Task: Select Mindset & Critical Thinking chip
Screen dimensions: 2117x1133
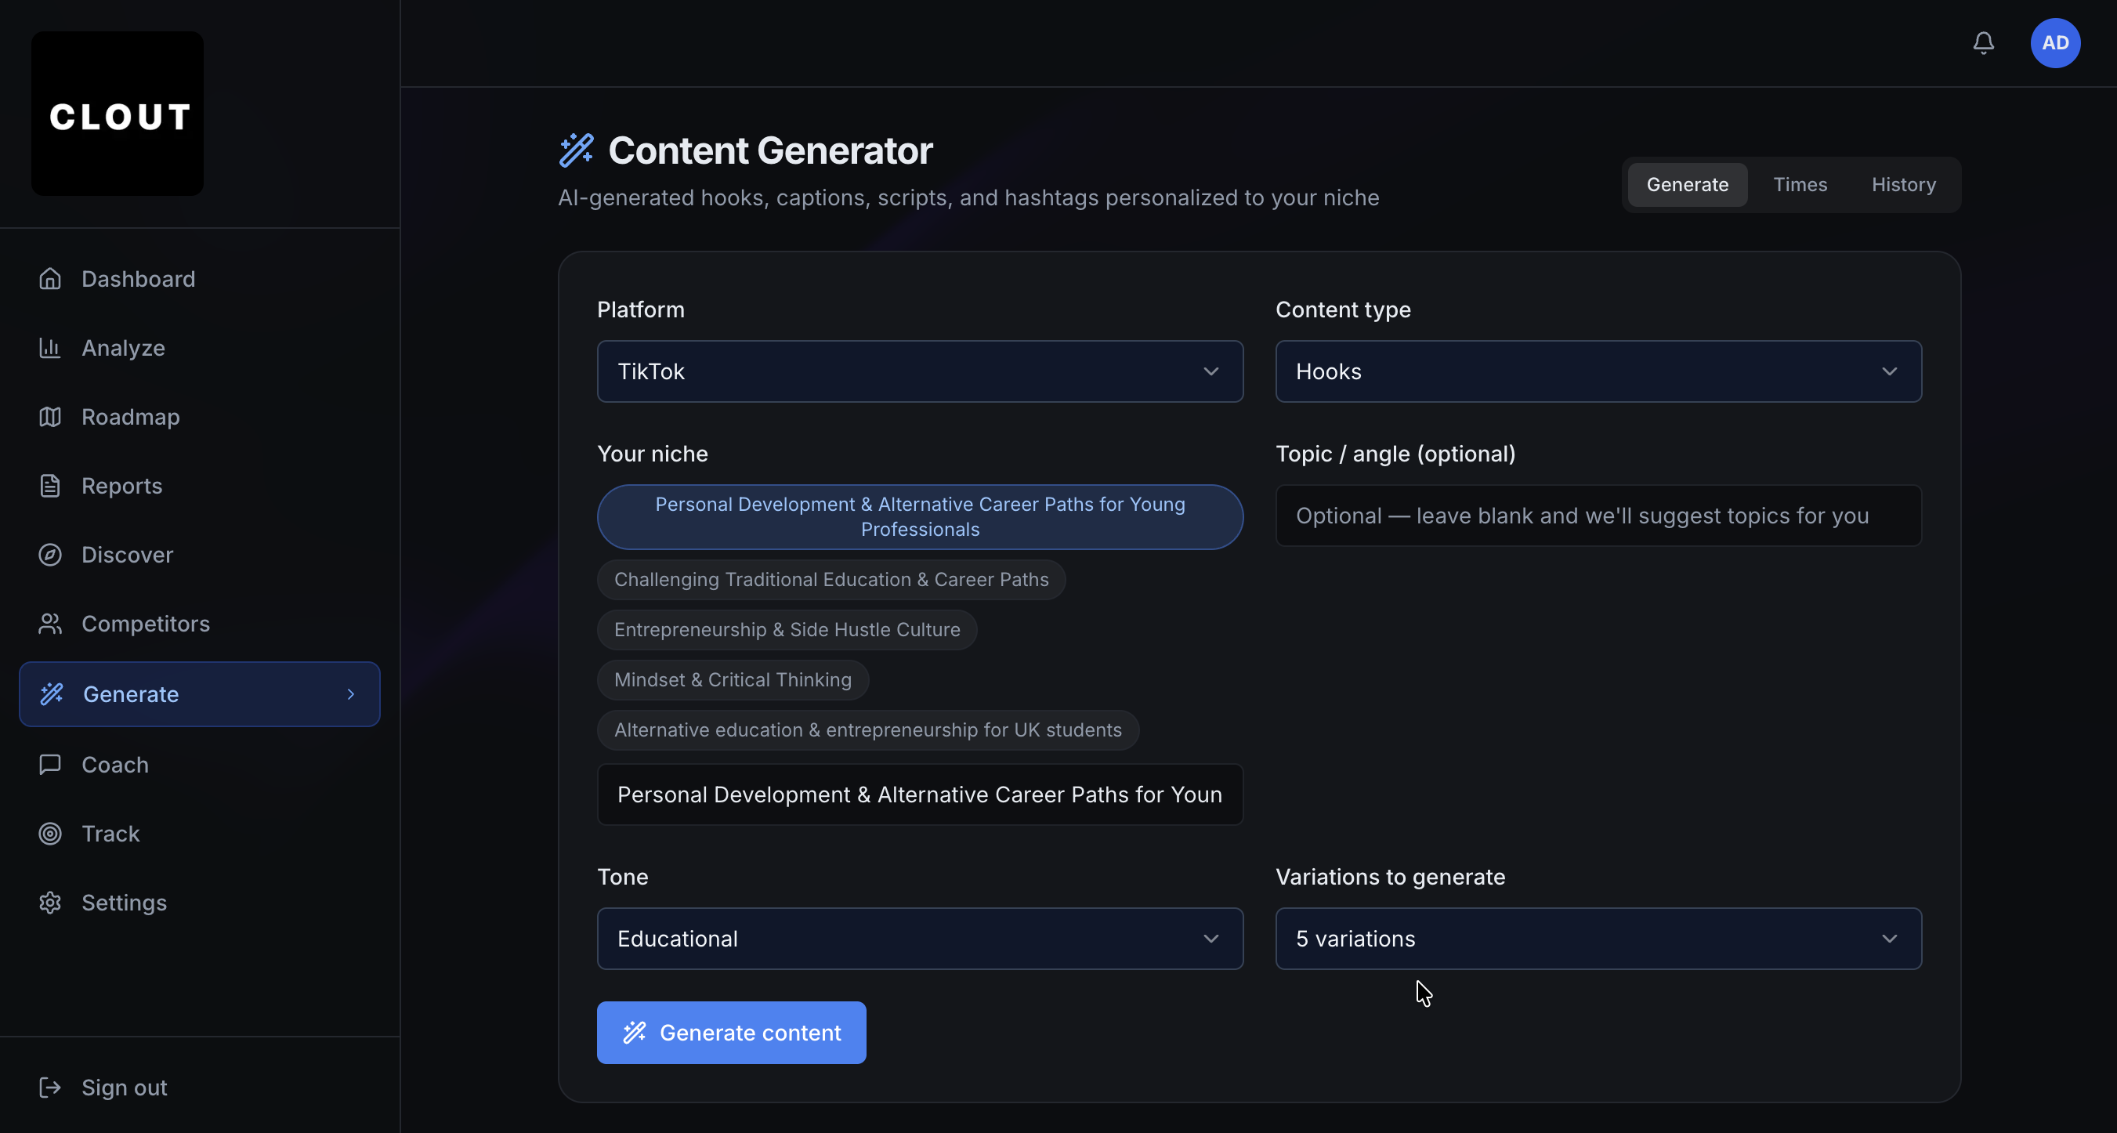Action: 733,679
